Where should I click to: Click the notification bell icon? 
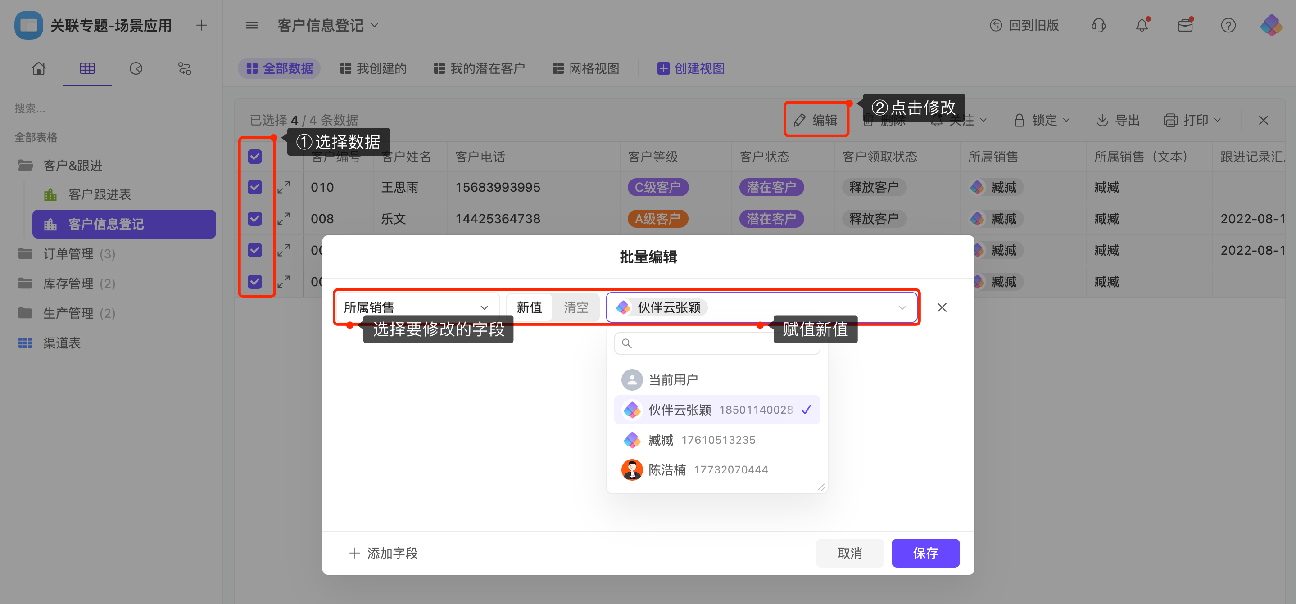tap(1142, 25)
